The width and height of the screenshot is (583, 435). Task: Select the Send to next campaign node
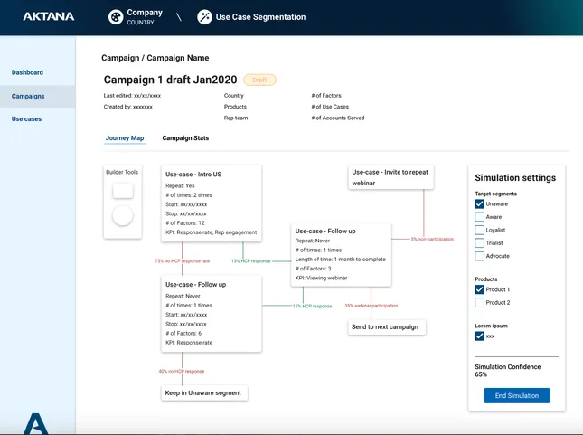(x=387, y=327)
